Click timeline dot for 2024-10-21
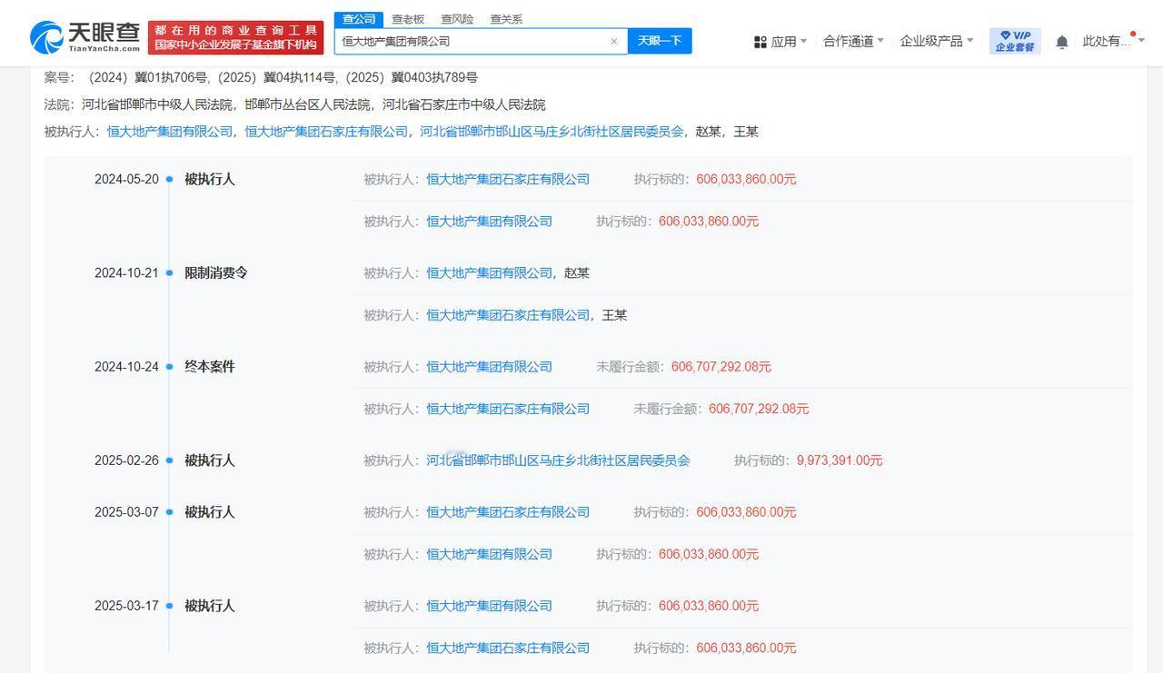1163x673 pixels. pyautogui.click(x=169, y=273)
